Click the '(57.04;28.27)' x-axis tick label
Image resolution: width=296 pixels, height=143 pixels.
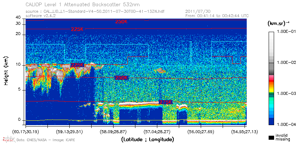point(157,132)
